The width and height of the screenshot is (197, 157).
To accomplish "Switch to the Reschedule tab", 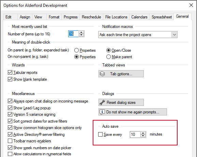I will 91,17.
